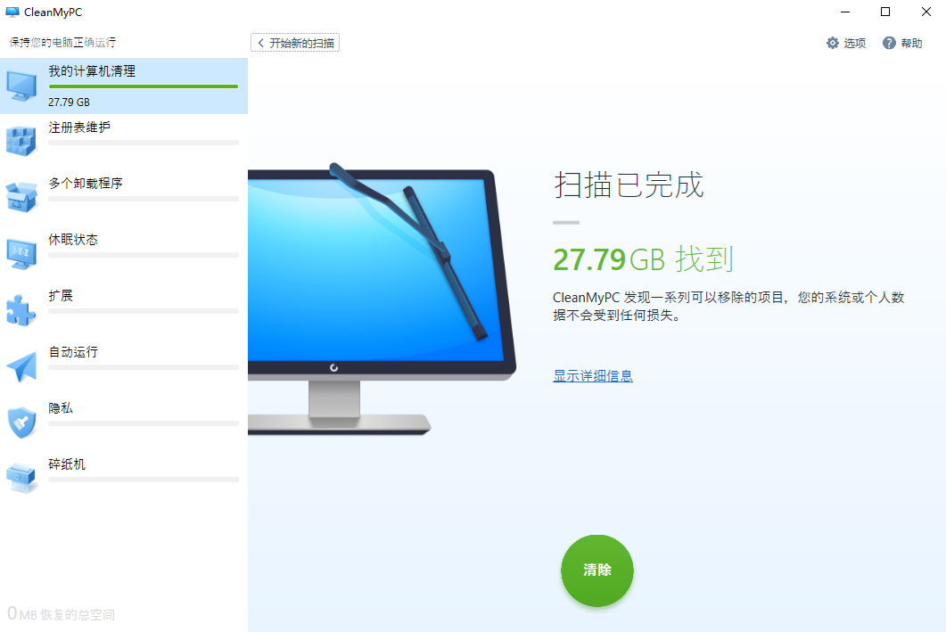Open 多个卸载程序 via the box icon
Image resolution: width=946 pixels, height=632 pixels.
[x=20, y=197]
